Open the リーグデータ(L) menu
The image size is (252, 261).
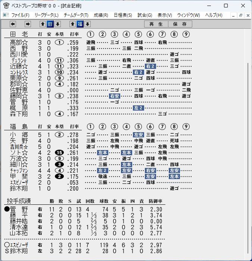[46, 15]
